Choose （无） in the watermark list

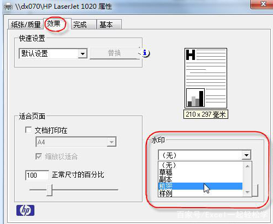pyautogui.click(x=200, y=165)
